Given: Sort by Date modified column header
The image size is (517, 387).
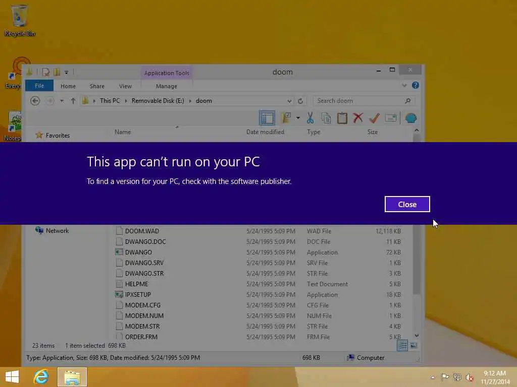Looking at the screenshot, I should (x=265, y=132).
